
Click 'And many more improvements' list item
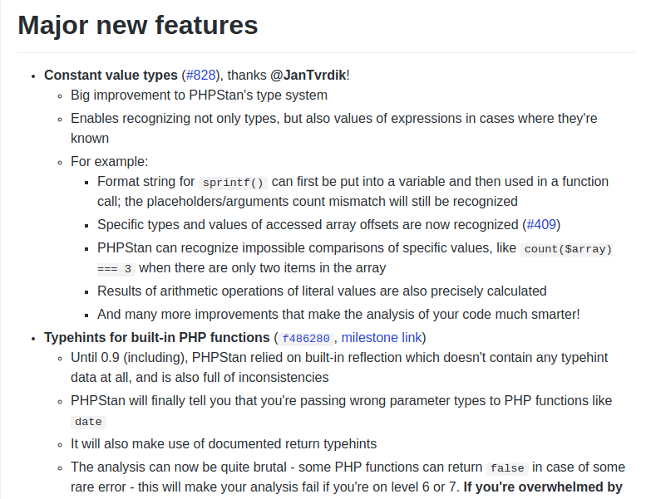(338, 315)
